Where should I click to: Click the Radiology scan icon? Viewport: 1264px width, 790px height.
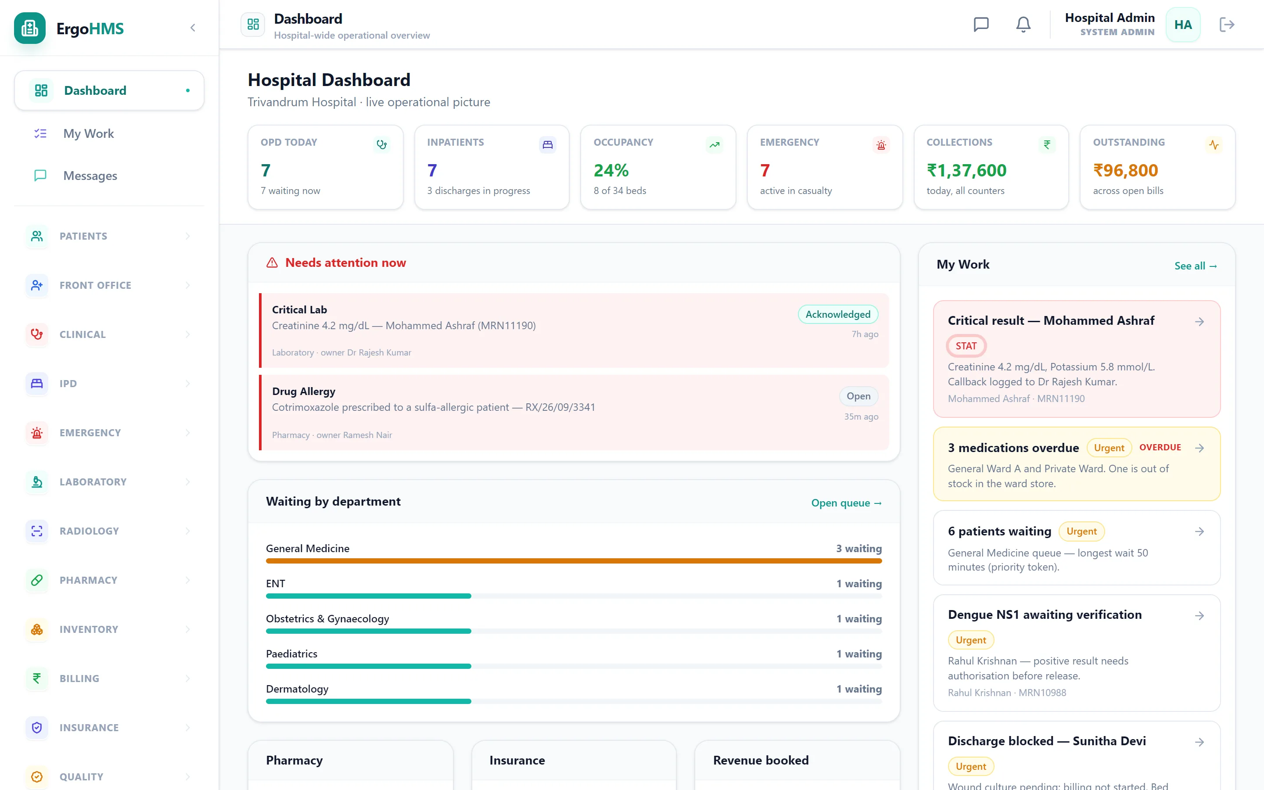(37, 531)
